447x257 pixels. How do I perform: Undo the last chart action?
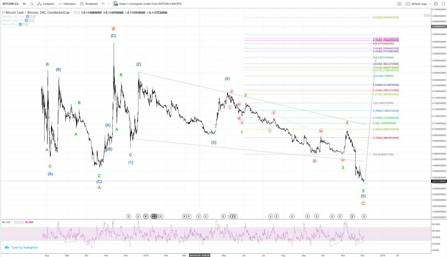[103, 4]
